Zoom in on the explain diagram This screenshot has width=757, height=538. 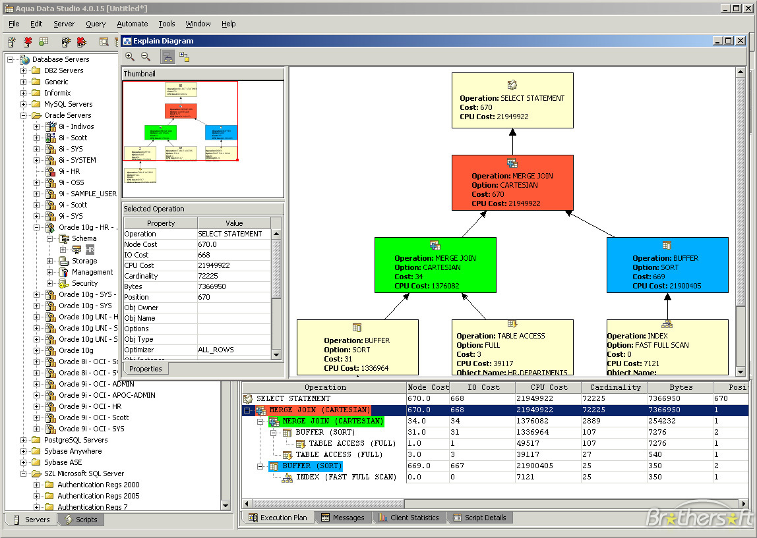pyautogui.click(x=130, y=57)
